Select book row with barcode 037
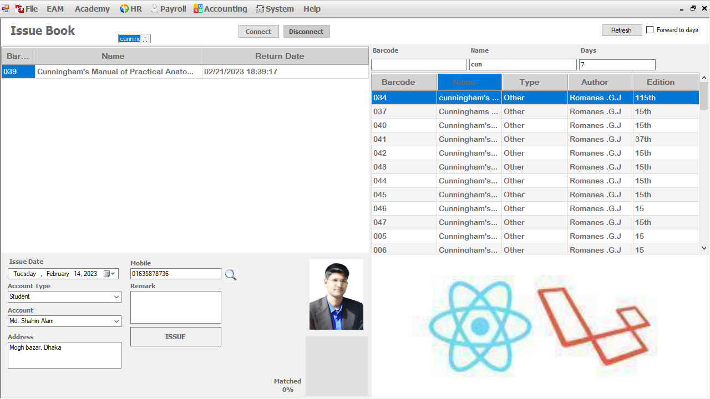The height and width of the screenshot is (399, 710). 535,111
